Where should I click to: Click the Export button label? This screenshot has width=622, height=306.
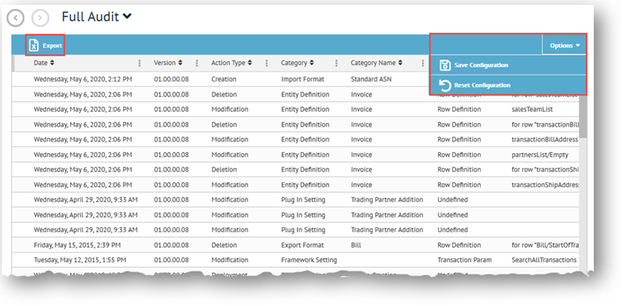tap(52, 45)
